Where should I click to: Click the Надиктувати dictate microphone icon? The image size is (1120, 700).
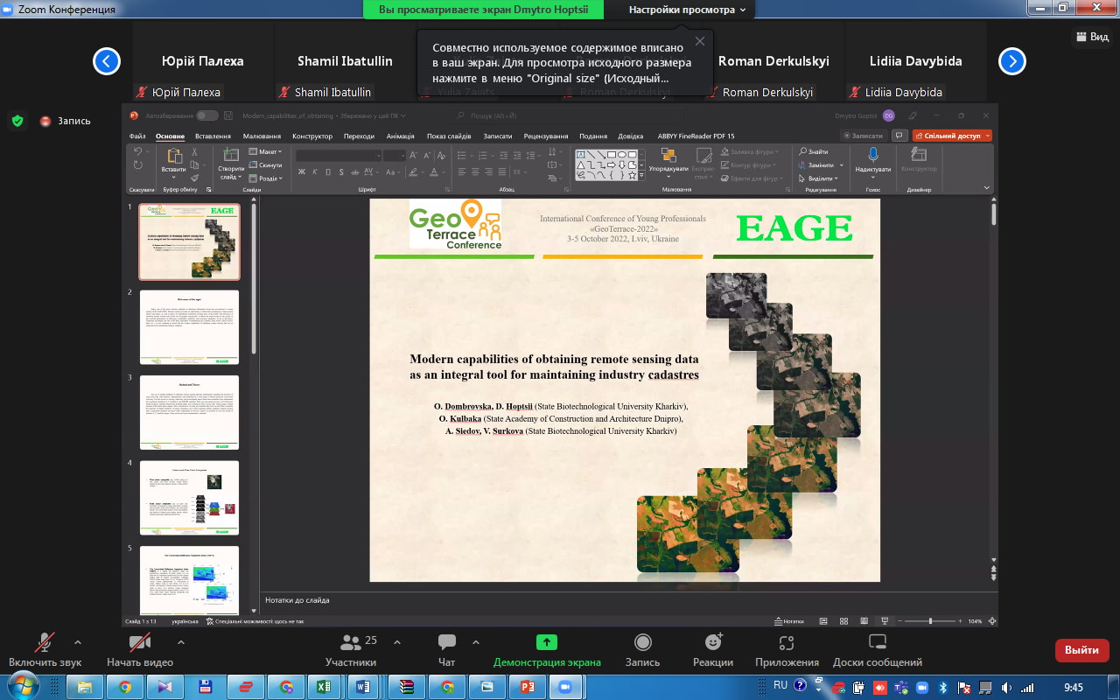tap(872, 156)
